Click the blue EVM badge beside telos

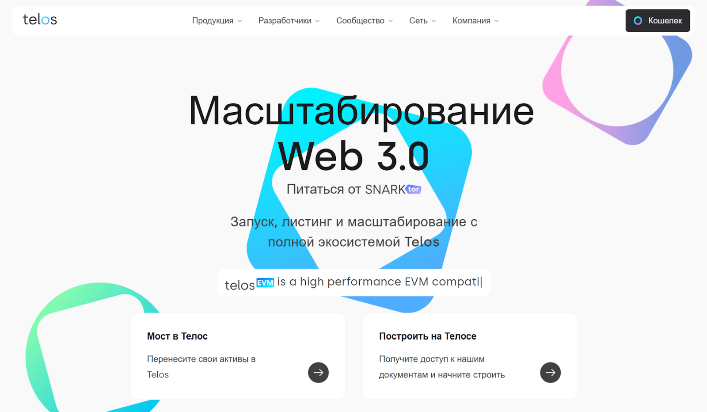click(x=265, y=282)
